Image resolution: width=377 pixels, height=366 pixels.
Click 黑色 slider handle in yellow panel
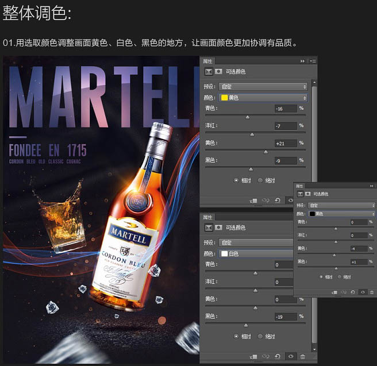tap(251, 169)
